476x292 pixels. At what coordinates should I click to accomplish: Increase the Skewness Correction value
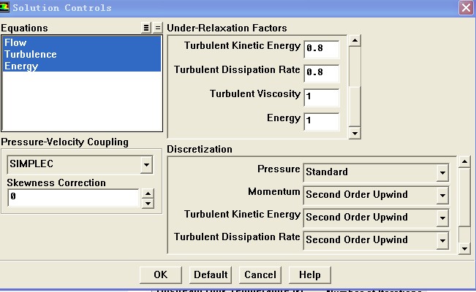pyautogui.click(x=148, y=193)
